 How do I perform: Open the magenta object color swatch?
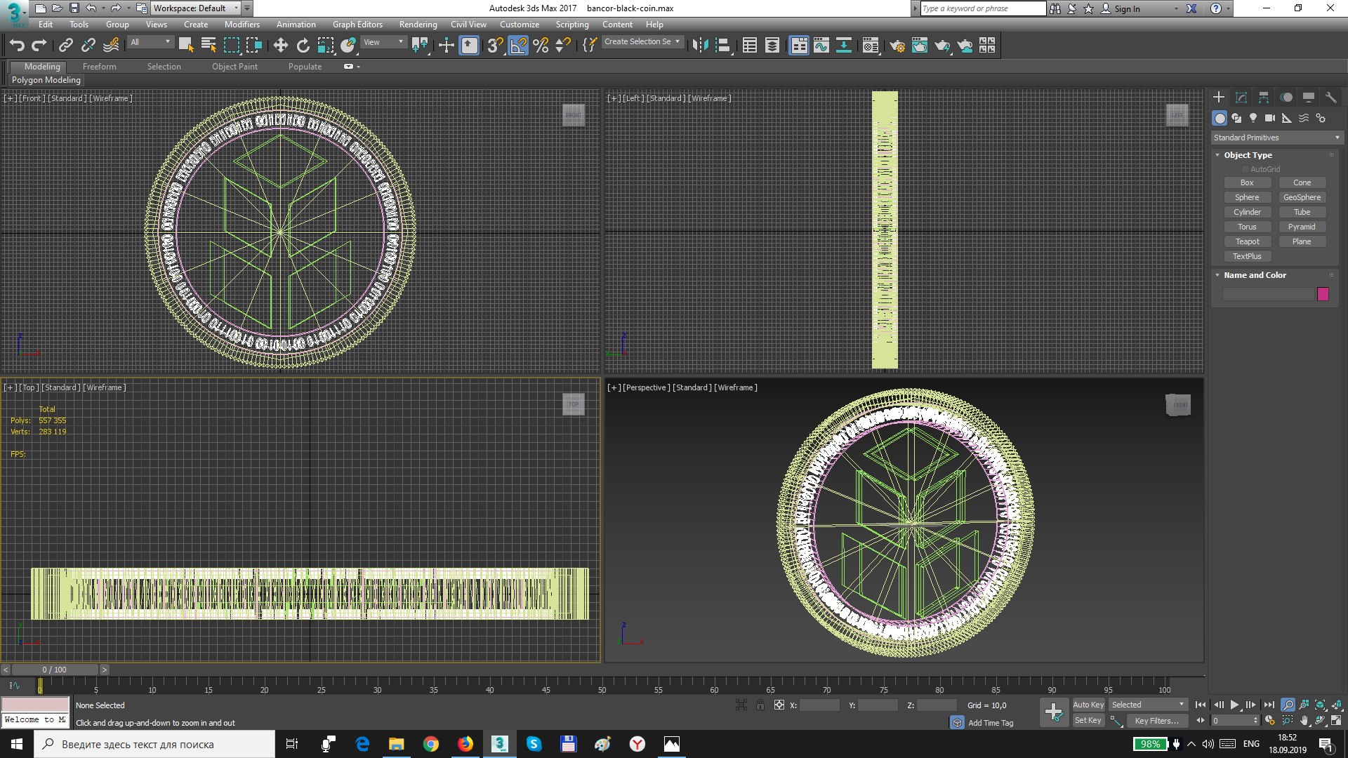(1323, 294)
